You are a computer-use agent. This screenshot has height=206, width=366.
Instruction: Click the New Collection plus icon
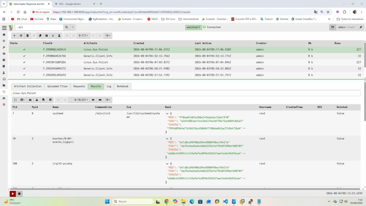point(15,35)
